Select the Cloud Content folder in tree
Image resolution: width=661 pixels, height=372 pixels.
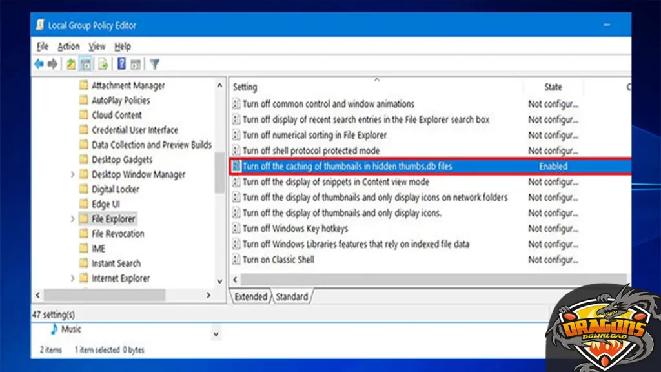[x=116, y=115]
